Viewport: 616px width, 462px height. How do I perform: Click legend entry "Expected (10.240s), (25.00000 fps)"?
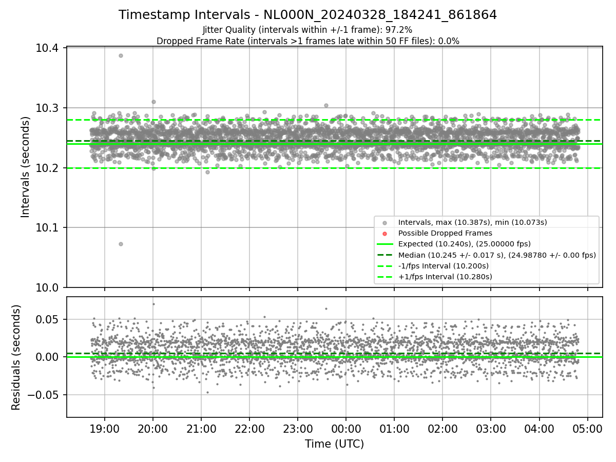(464, 244)
